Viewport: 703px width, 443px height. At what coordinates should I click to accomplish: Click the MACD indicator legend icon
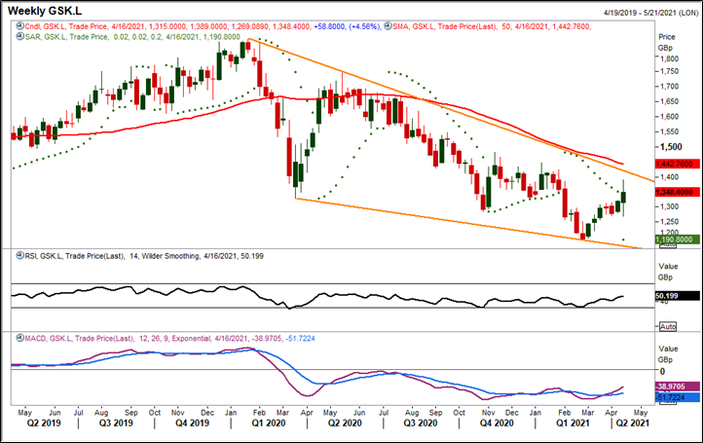[x=19, y=338]
